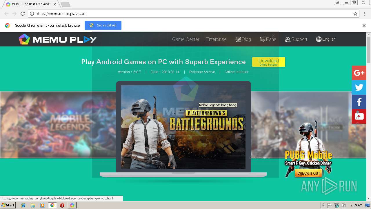Share via Facebook icon

pyautogui.click(x=359, y=102)
